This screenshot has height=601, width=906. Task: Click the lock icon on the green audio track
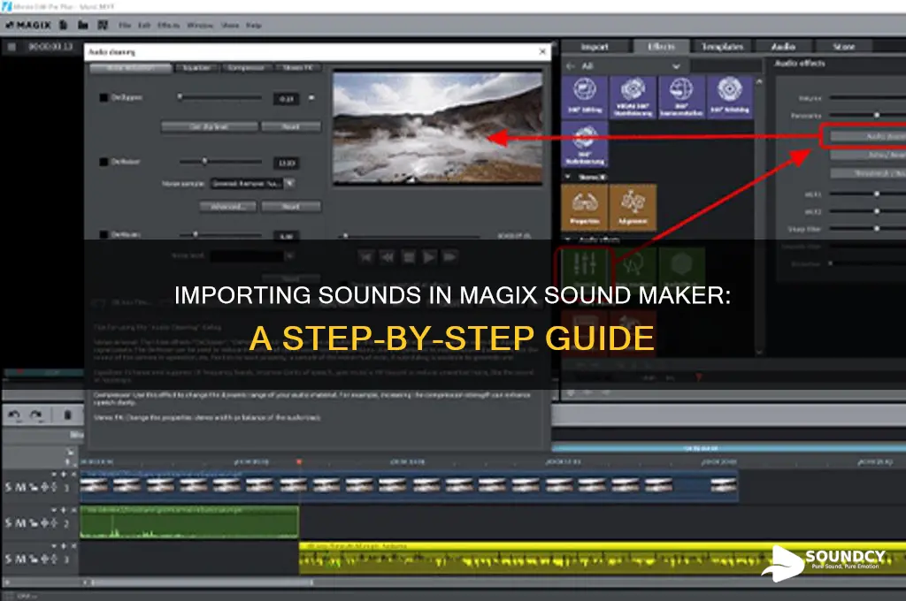coord(35,523)
